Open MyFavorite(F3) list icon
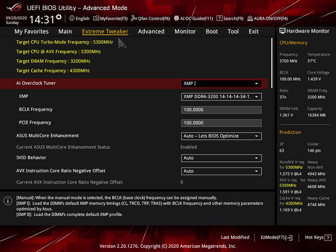The height and width of the screenshot is (252, 336). pos(96,18)
